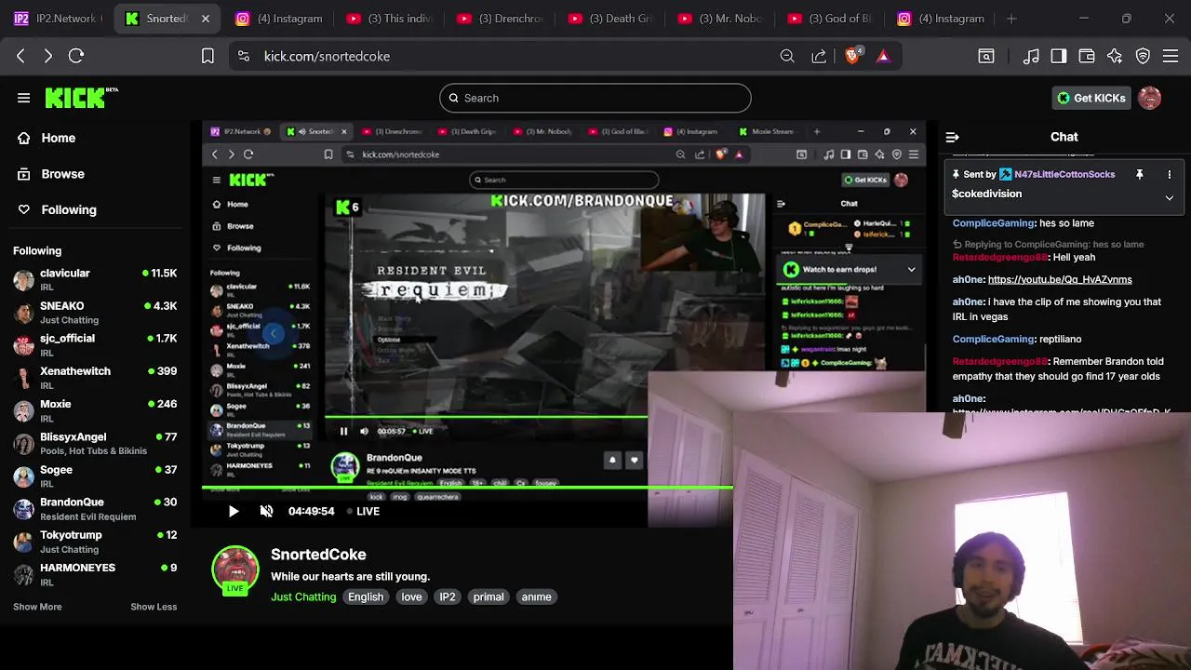Open the Brave Wallet icon
Viewport: 1191px width, 670px height.
point(1087,56)
